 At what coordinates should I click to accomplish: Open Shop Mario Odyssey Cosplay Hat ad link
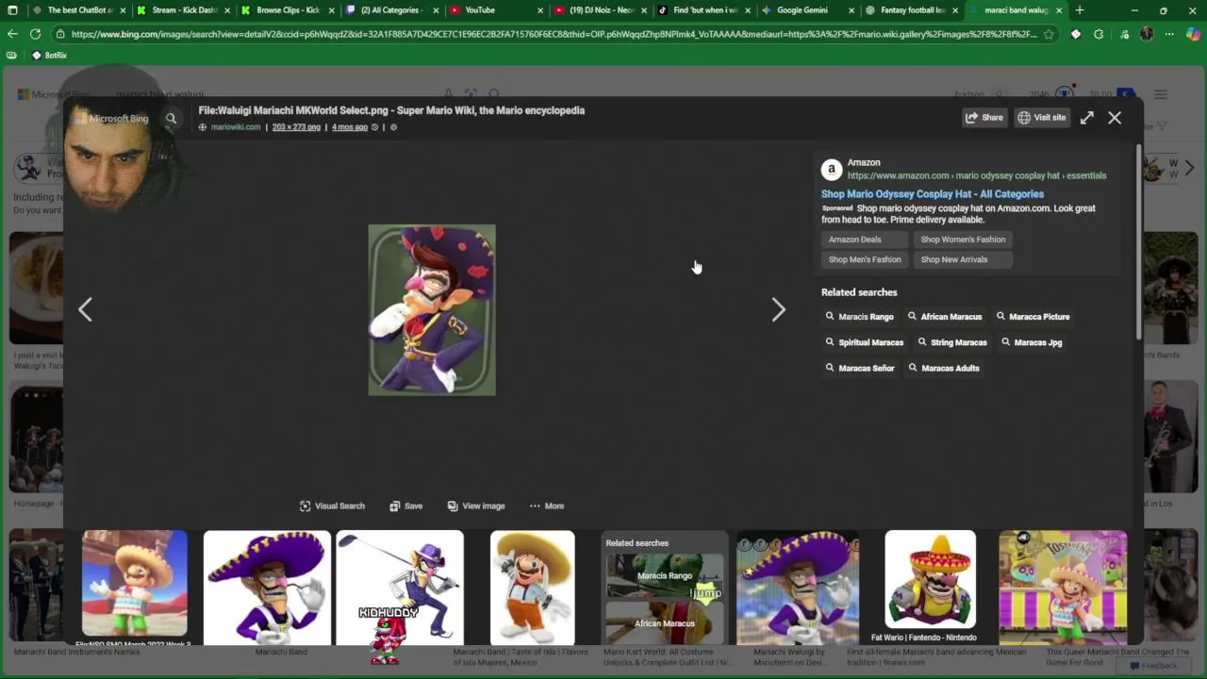pos(933,194)
